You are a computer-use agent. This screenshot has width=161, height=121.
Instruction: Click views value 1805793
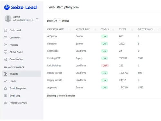click(124, 73)
